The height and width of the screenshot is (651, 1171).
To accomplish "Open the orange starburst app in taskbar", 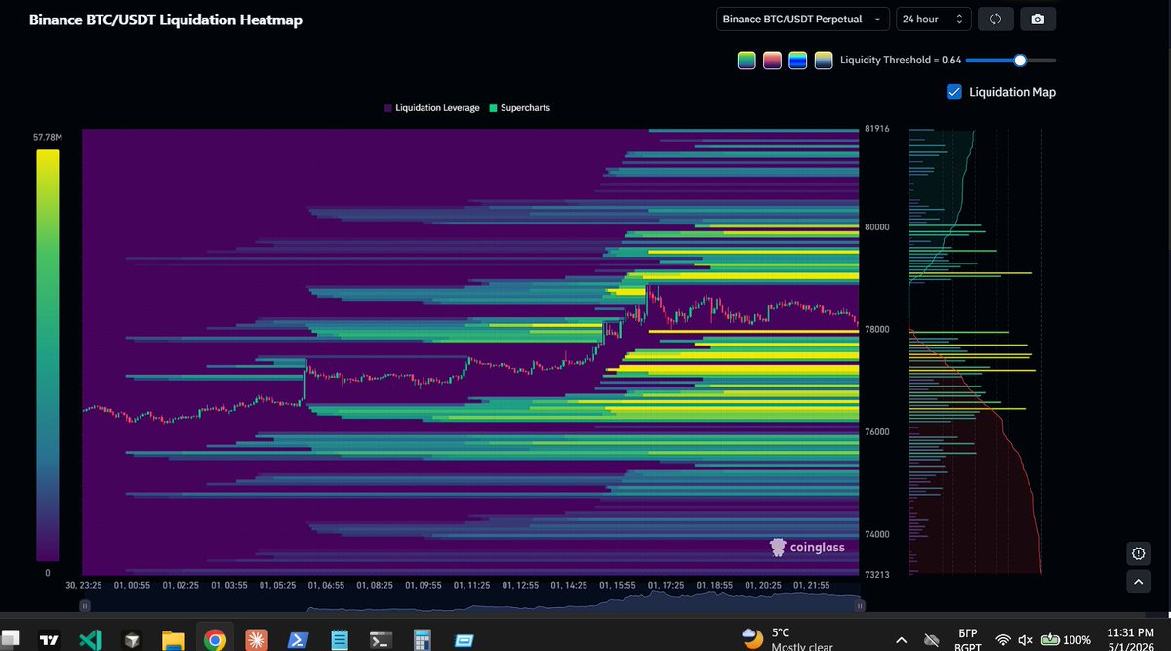I will tap(255, 641).
